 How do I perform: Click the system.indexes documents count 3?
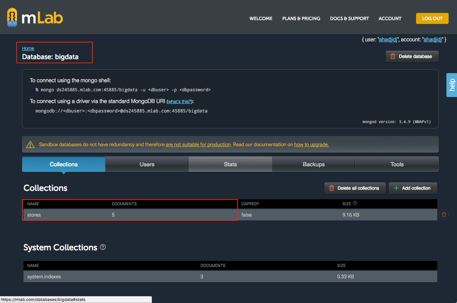coord(202,277)
